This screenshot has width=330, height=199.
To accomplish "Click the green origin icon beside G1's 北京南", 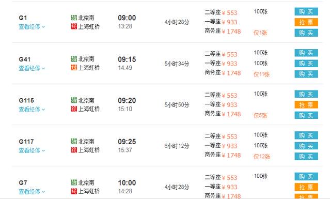I will (x=74, y=18).
